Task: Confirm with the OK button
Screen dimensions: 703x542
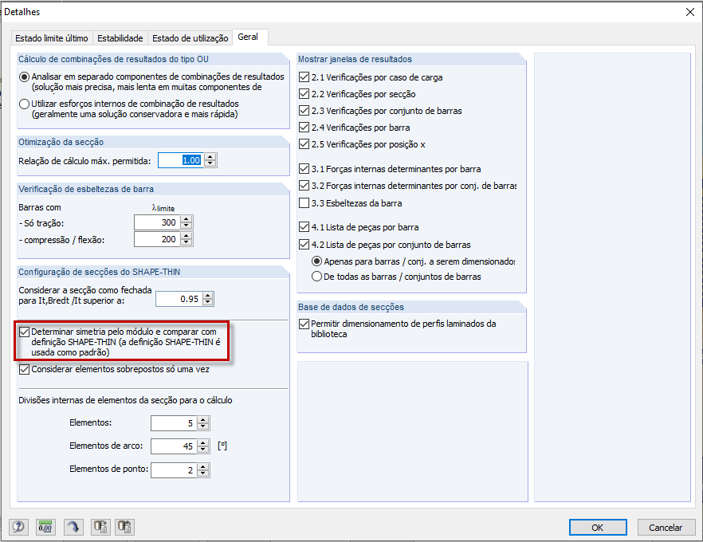Action: pyautogui.click(x=598, y=528)
